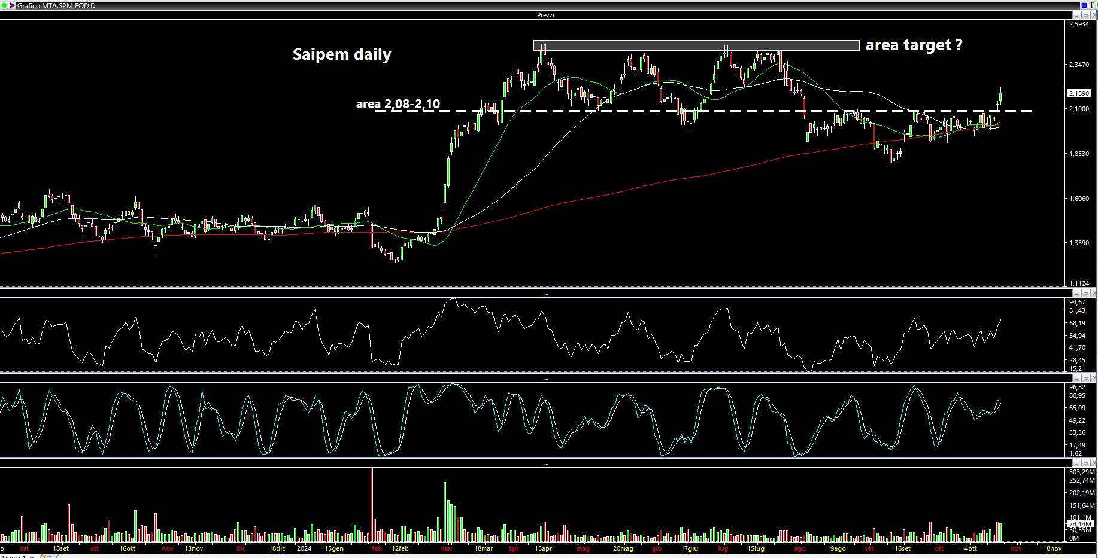Maximize the volume panel
The image size is (1098, 558).
coord(1085,463)
